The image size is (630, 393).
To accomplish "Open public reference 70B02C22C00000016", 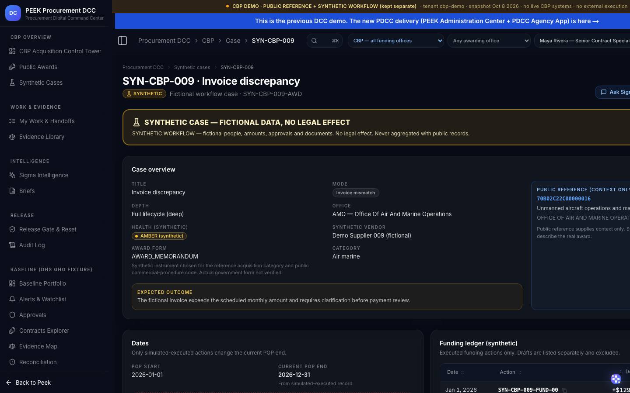I will (x=563, y=199).
